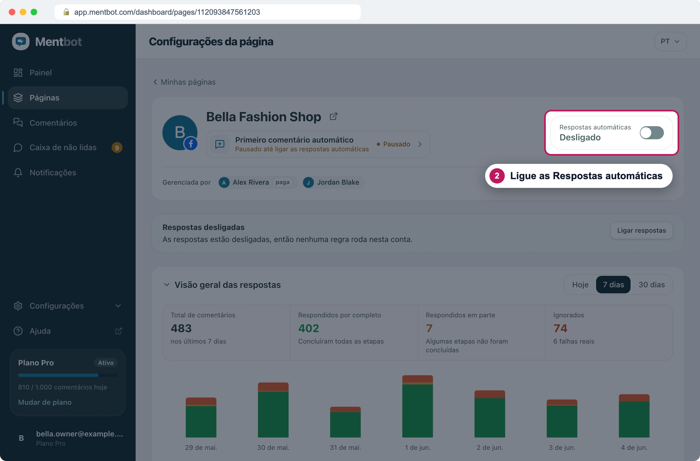
Task: Turn on the Respostas automáticas switch
Action: tap(651, 133)
